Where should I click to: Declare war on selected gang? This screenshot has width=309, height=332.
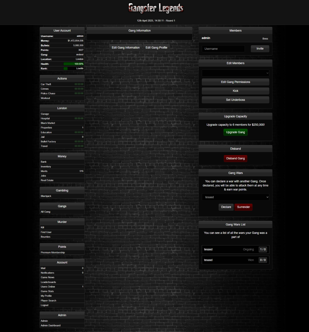(226, 207)
